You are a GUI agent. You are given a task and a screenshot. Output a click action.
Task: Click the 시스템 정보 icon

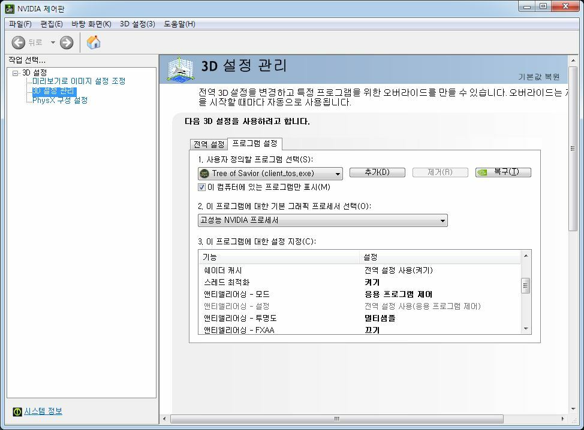point(17,411)
